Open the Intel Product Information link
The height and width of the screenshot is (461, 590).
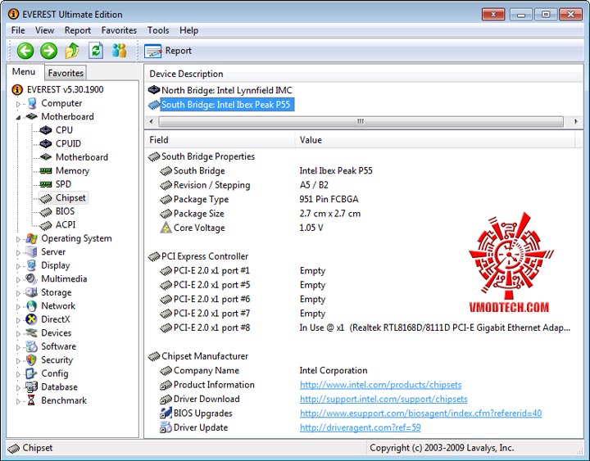380,385
